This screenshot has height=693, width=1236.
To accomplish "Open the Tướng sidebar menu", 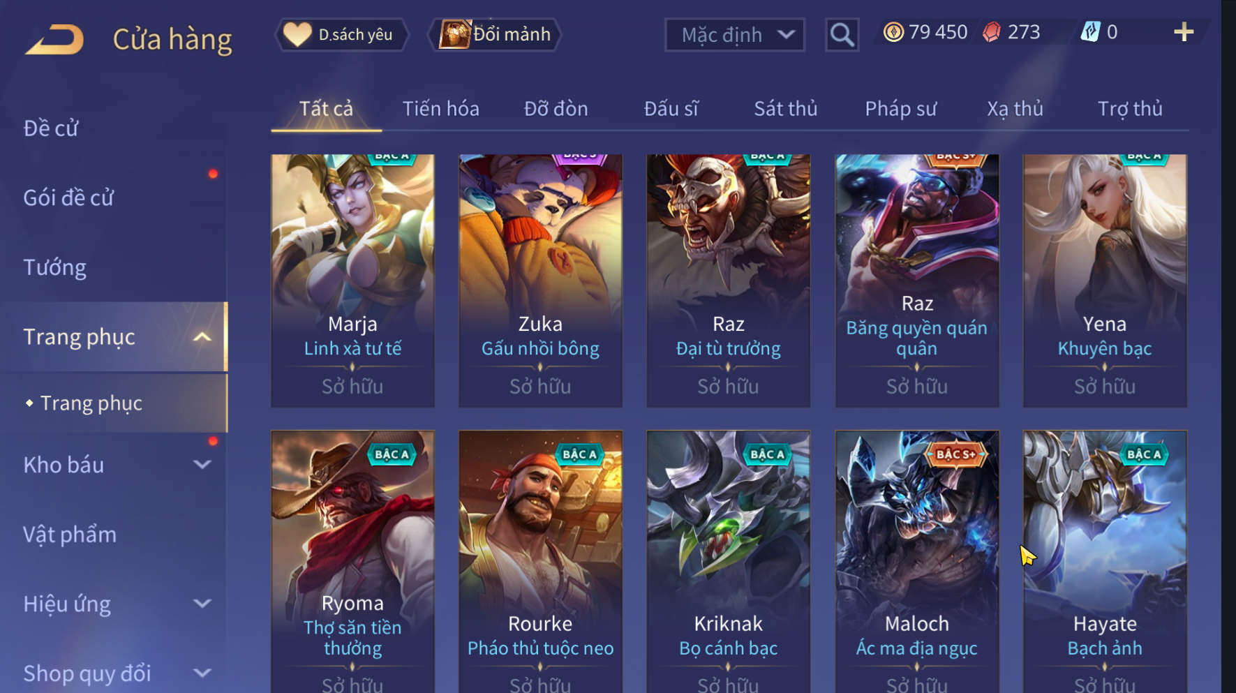I will point(55,267).
